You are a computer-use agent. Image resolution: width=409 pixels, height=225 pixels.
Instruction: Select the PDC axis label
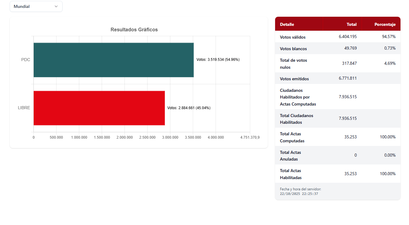click(x=26, y=60)
